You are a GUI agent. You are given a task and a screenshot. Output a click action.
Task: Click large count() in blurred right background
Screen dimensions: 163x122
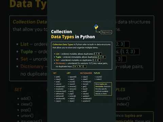[x=123, y=99]
